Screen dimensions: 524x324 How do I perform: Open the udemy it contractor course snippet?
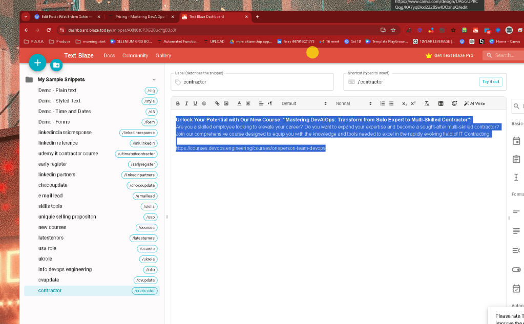(x=92, y=154)
